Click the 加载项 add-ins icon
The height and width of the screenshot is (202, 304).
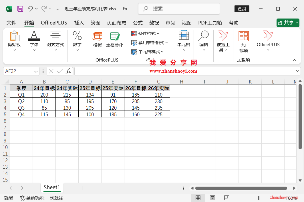pos(243,42)
